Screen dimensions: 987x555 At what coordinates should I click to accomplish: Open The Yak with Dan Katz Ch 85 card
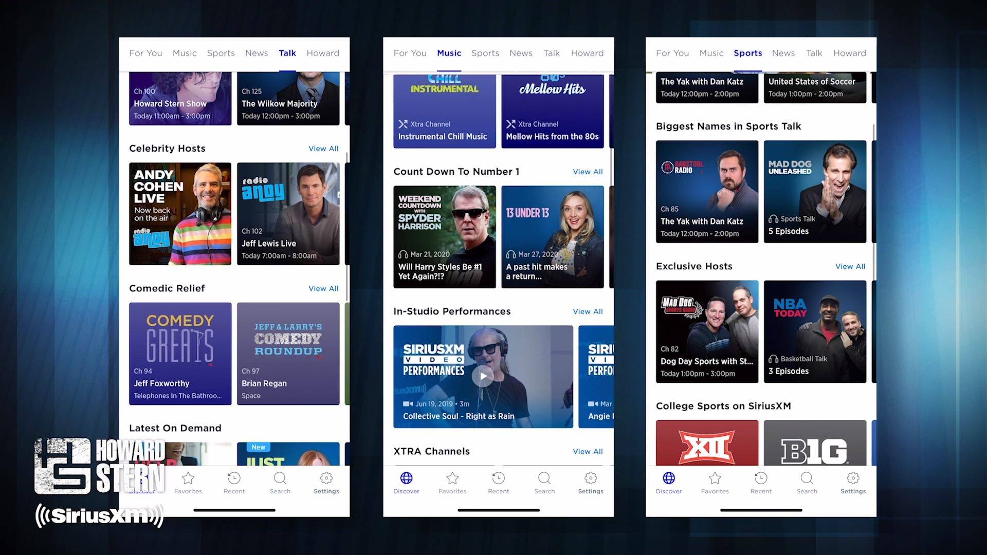click(707, 192)
